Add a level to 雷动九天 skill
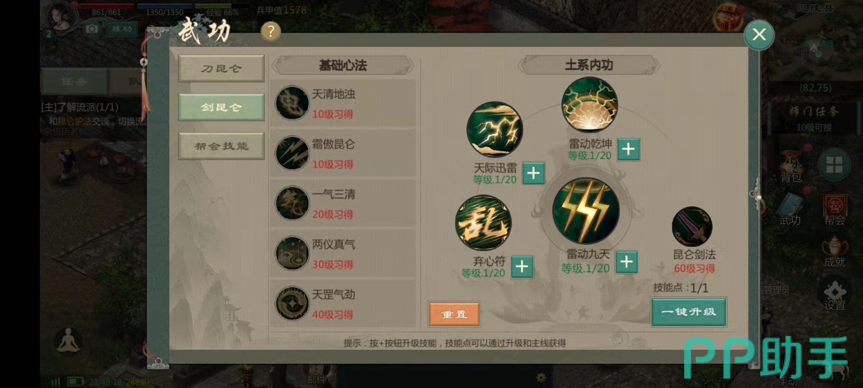The width and height of the screenshot is (863, 388). (626, 262)
